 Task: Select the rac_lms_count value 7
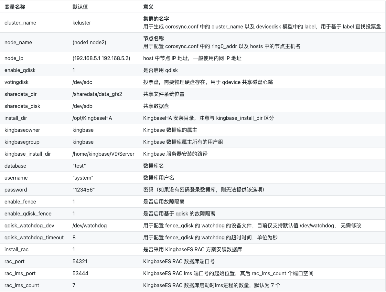(x=74, y=285)
